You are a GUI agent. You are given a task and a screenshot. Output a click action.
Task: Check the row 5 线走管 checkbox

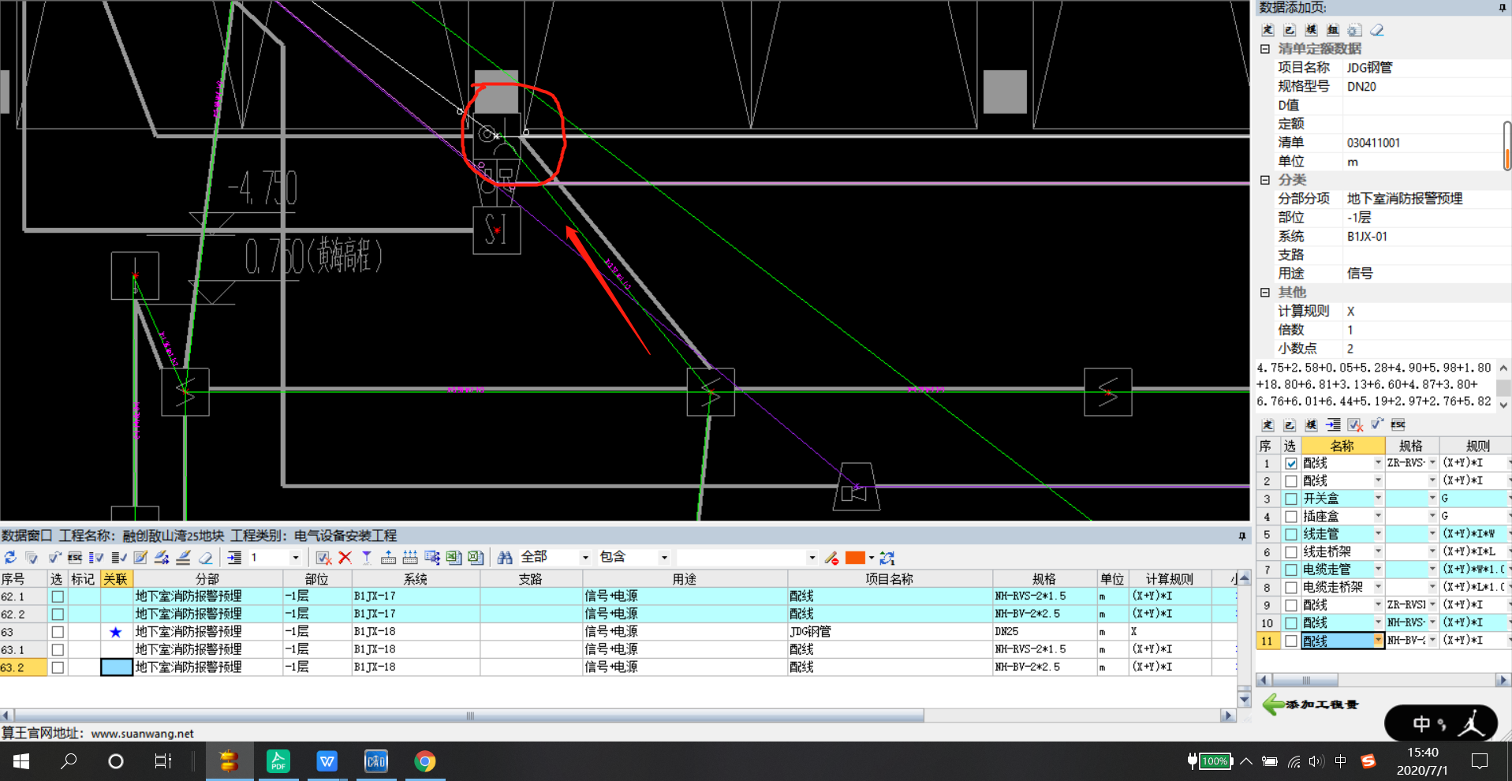1291,535
